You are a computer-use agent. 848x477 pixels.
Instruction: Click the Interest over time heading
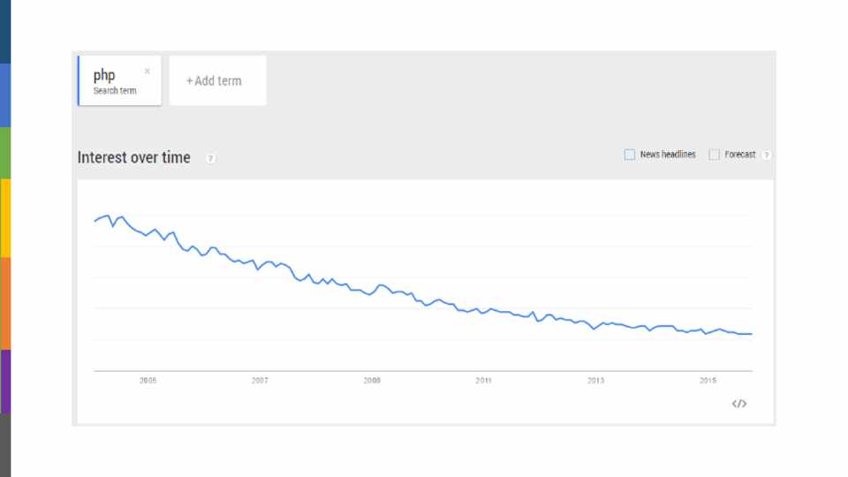134,158
